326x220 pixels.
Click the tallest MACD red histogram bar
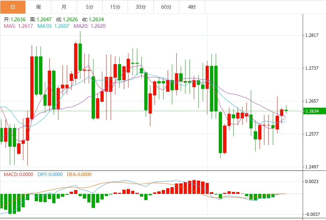pyautogui.click(x=194, y=187)
